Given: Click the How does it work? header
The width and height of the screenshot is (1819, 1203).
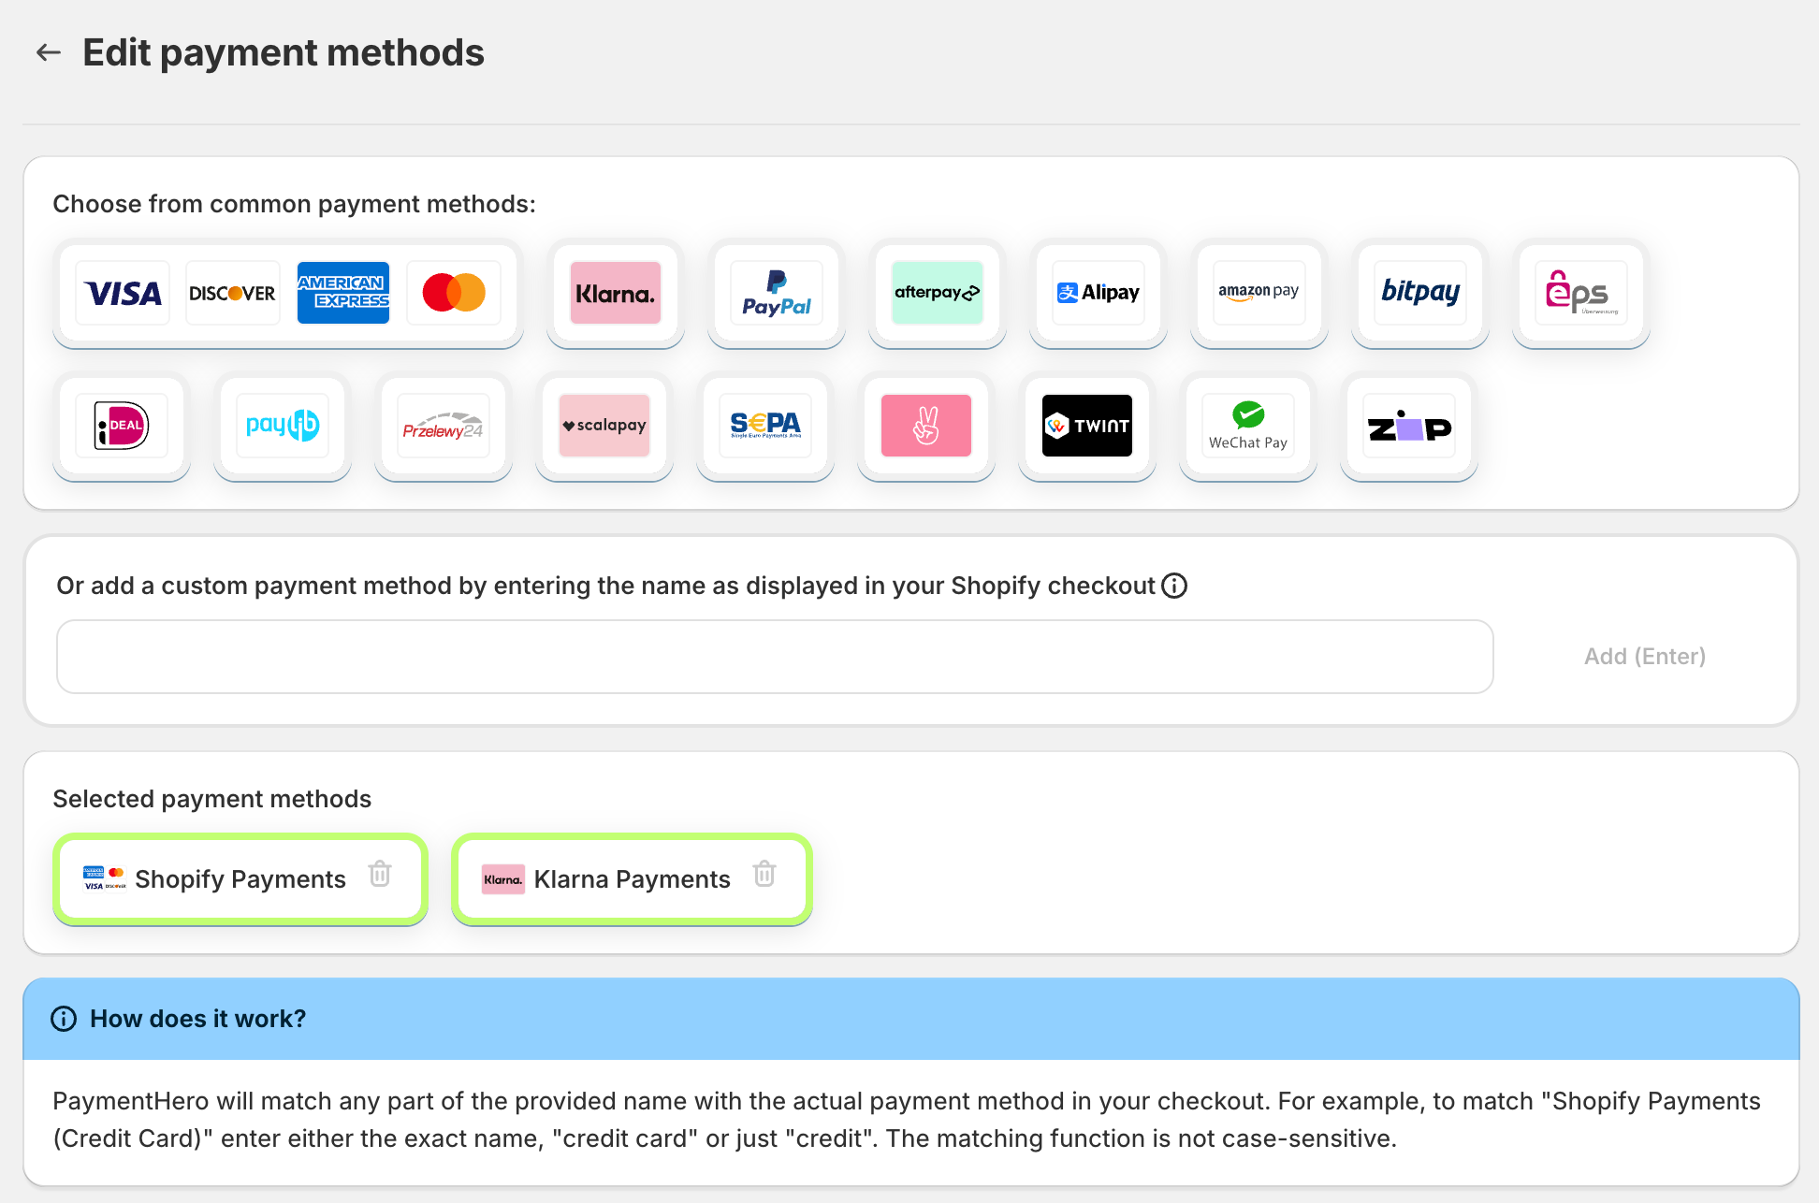Looking at the screenshot, I should pyautogui.click(x=911, y=1019).
